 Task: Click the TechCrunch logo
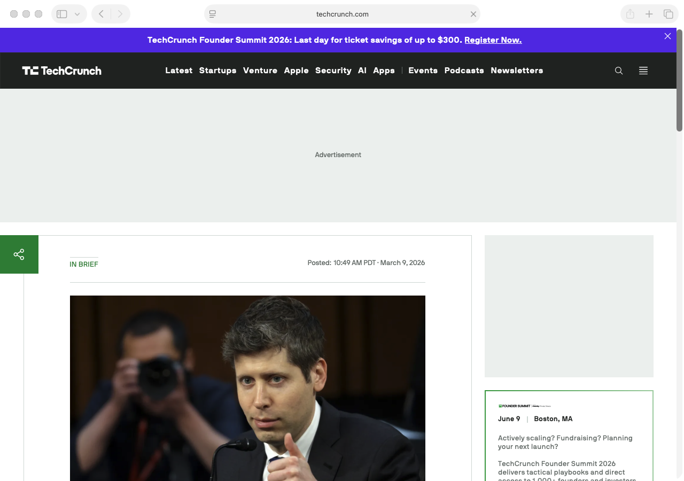click(x=61, y=70)
